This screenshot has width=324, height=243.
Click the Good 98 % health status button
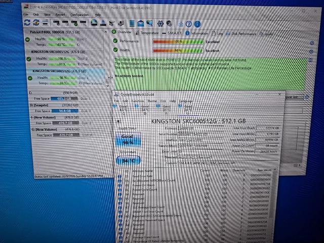[128, 140]
